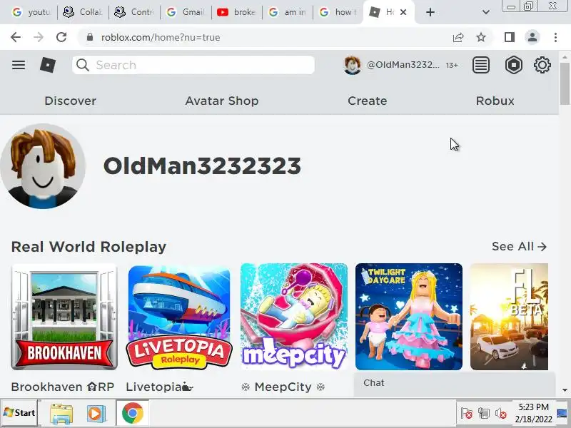Expand the Chat panel

point(455,384)
